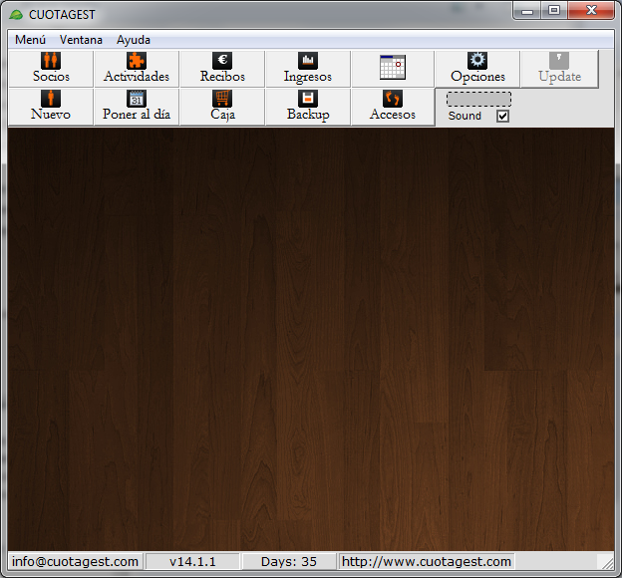Click info@cuotagest.com in the status bar
Screen dimensions: 622x578
pos(75,561)
